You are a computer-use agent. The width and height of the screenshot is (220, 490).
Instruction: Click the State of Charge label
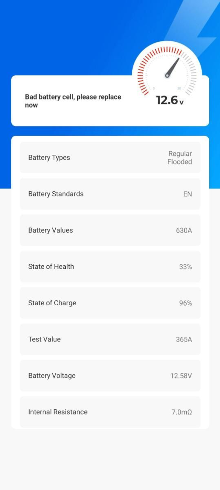[52, 303]
